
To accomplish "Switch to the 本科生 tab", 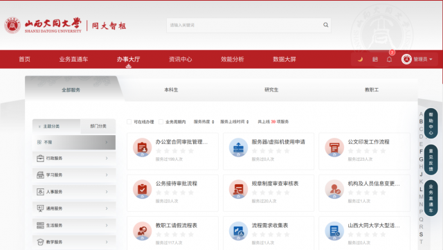I will tap(171, 89).
